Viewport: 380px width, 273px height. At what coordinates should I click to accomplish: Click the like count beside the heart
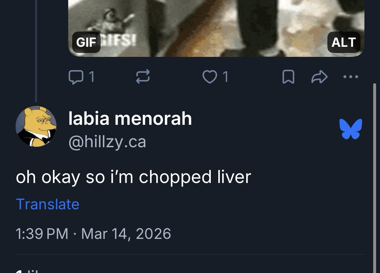(x=225, y=77)
